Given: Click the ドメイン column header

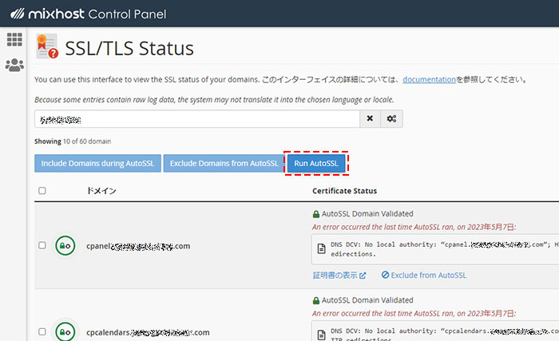Looking at the screenshot, I should tap(101, 191).
